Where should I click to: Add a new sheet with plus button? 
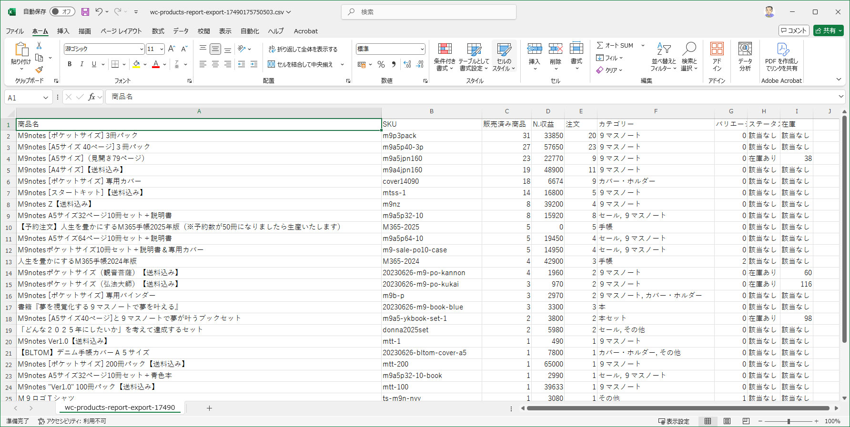(209, 408)
